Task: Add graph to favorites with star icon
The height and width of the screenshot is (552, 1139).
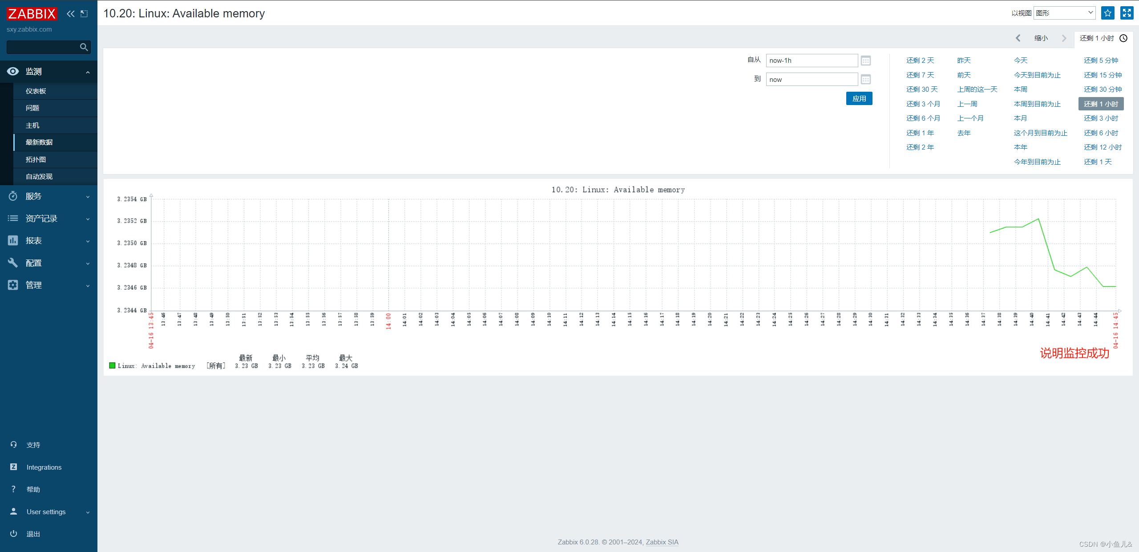Action: (x=1108, y=13)
